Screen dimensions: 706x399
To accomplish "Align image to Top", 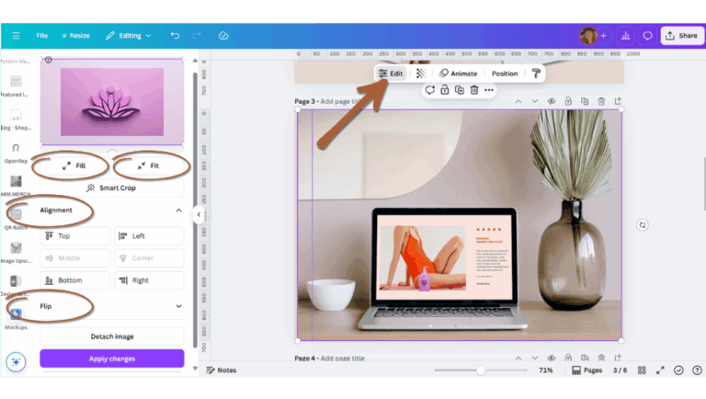I will tap(74, 236).
